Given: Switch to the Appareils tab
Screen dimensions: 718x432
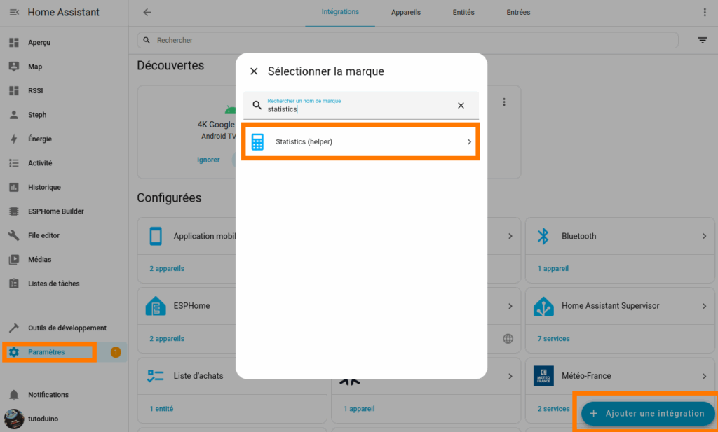Looking at the screenshot, I should [x=406, y=12].
